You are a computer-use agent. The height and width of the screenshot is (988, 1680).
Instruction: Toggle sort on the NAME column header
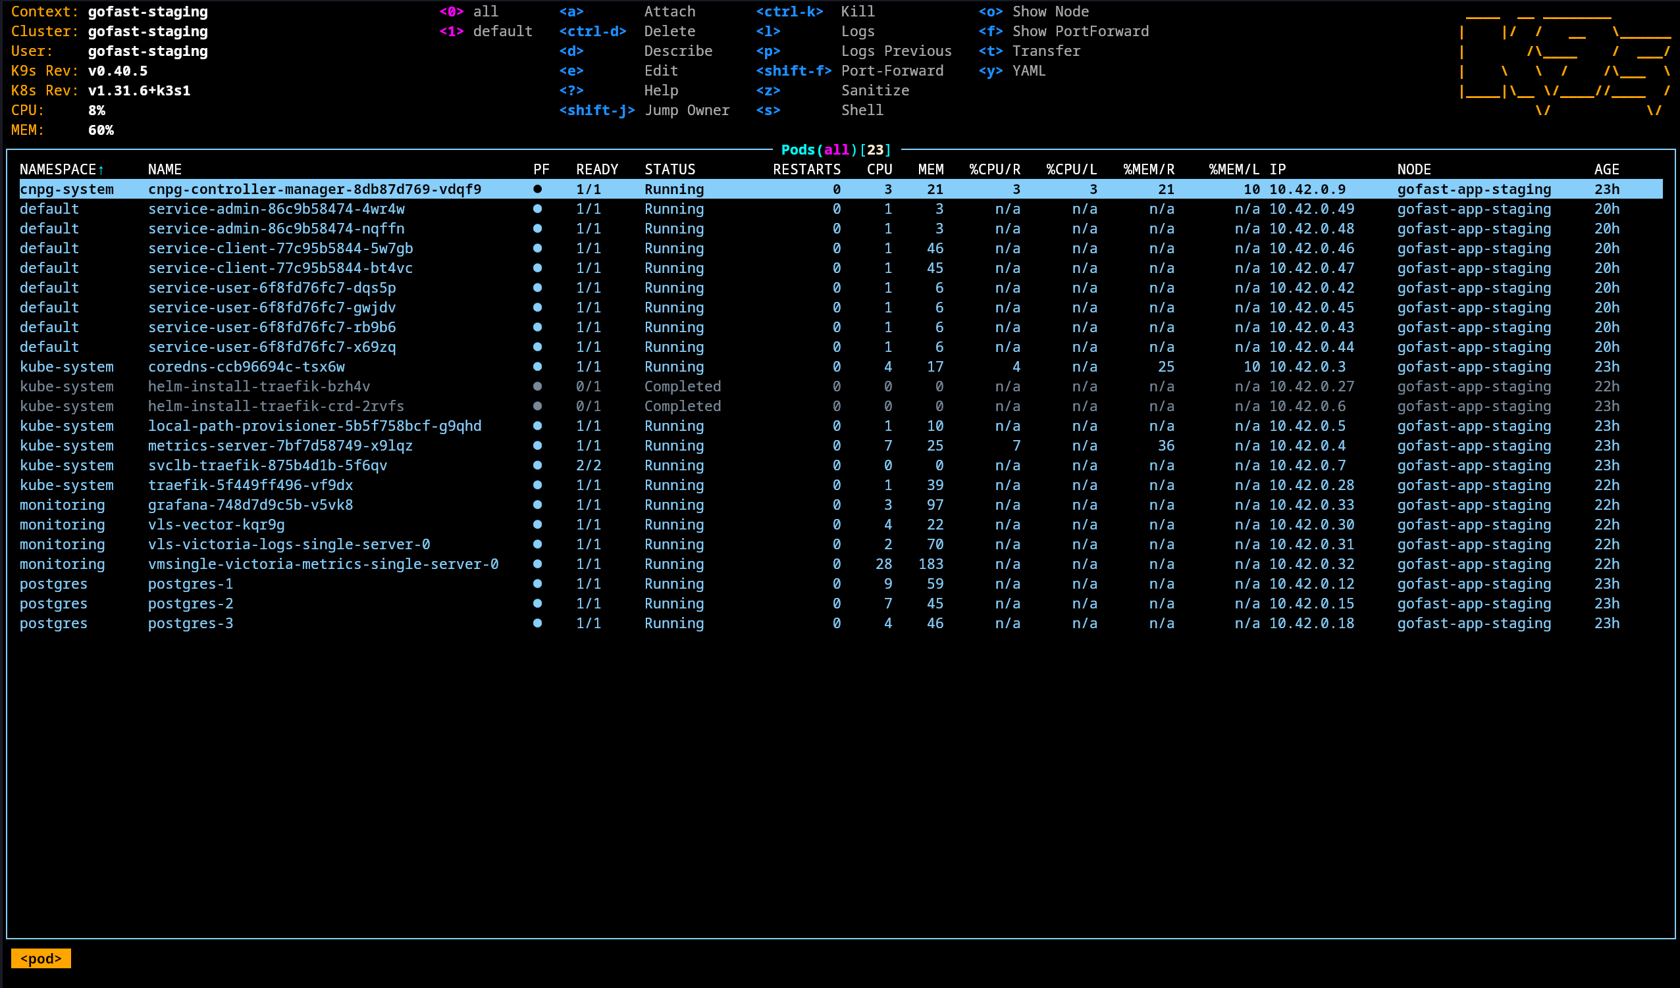point(165,168)
